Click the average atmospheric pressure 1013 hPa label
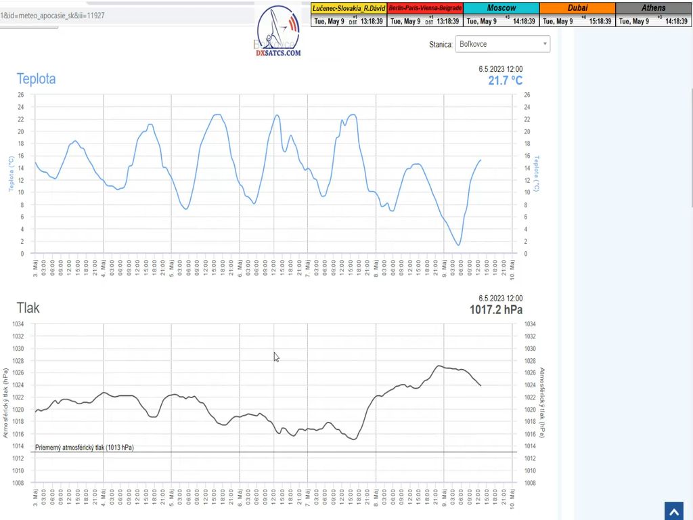The width and height of the screenshot is (693, 520). [84, 448]
